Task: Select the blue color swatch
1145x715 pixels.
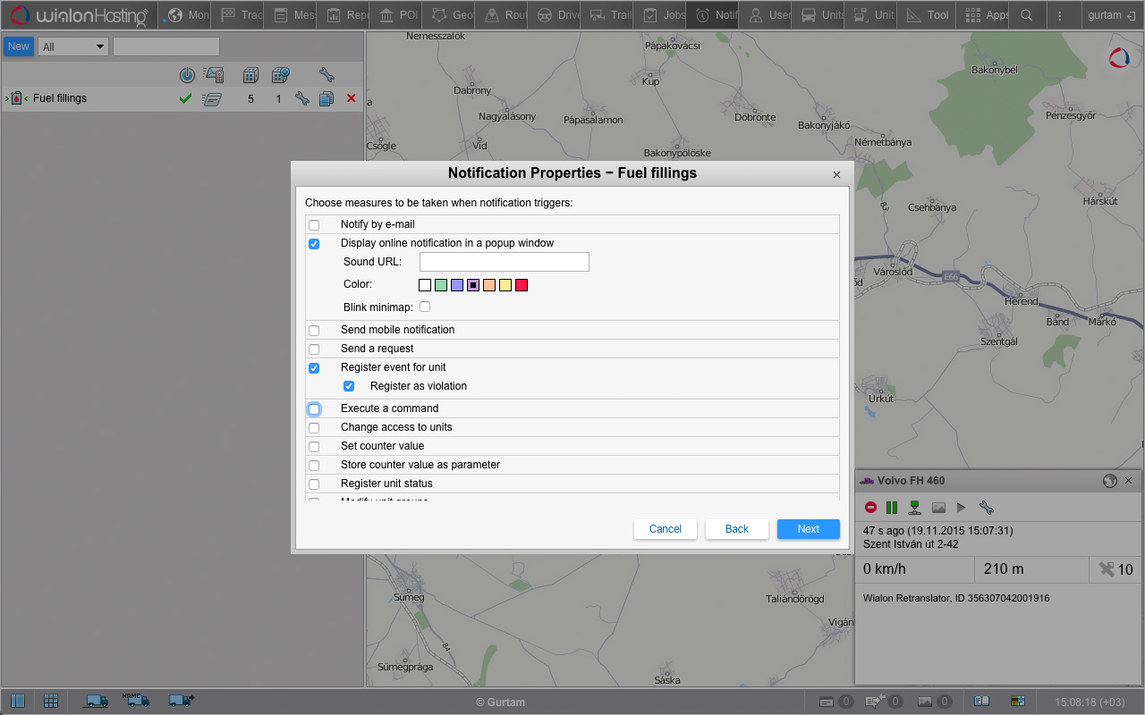Action: (x=457, y=285)
